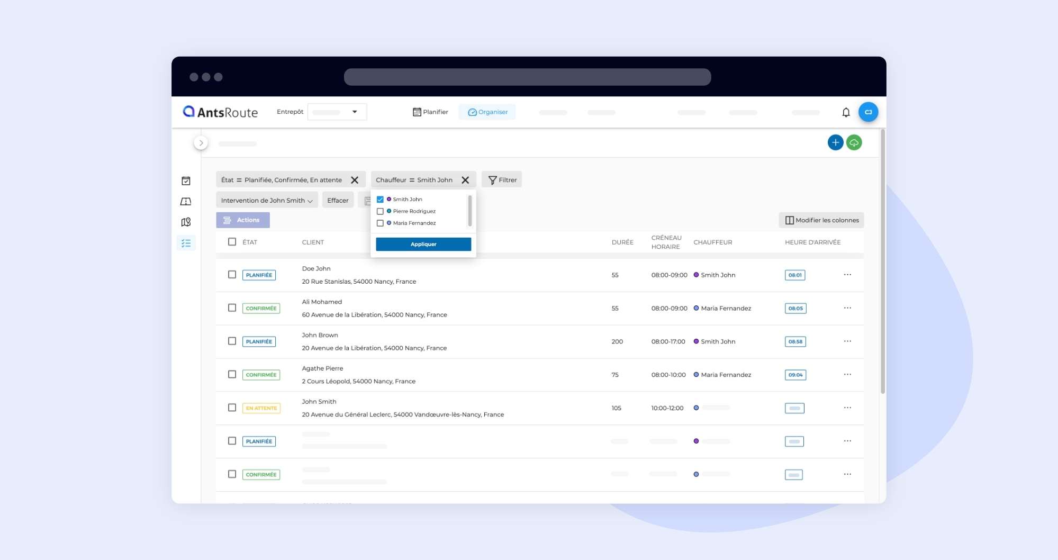Click the blue plus add button
The height and width of the screenshot is (560, 1058).
[835, 142]
